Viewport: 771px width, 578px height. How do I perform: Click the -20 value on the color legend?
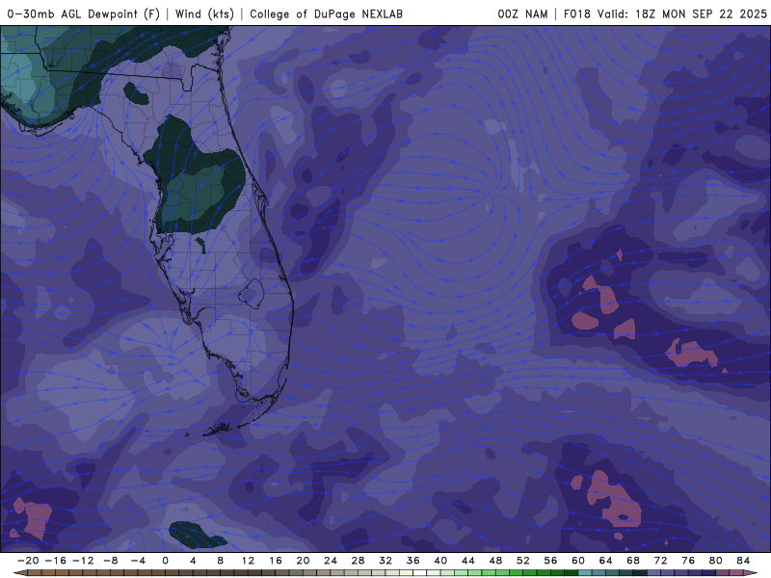point(28,561)
